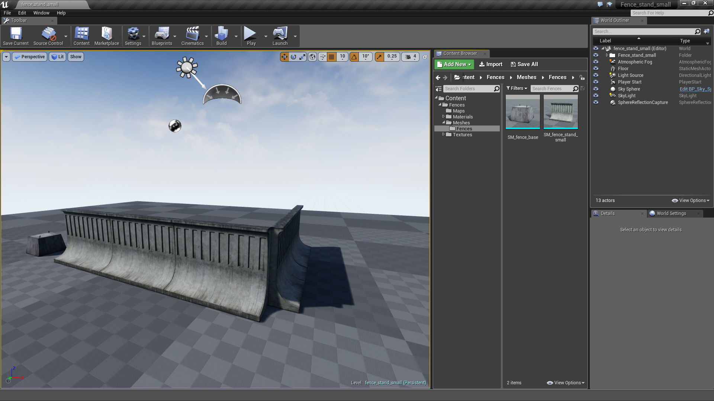Open the rotation snap 10° dropdown
This screenshot has width=714, height=401.
tap(366, 56)
